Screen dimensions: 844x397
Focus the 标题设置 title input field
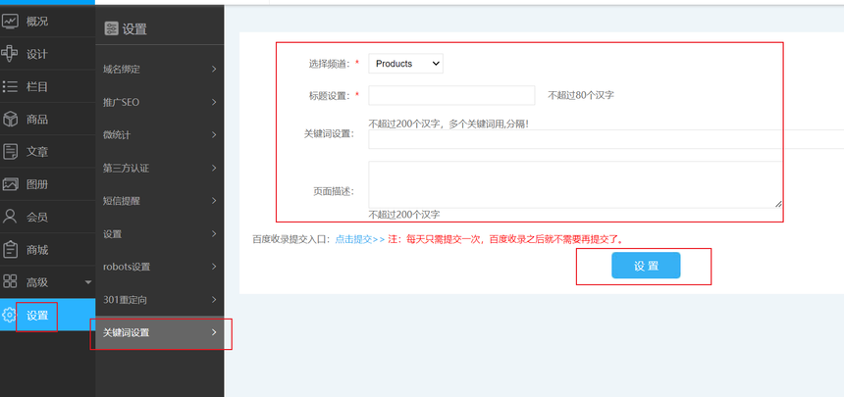click(451, 95)
